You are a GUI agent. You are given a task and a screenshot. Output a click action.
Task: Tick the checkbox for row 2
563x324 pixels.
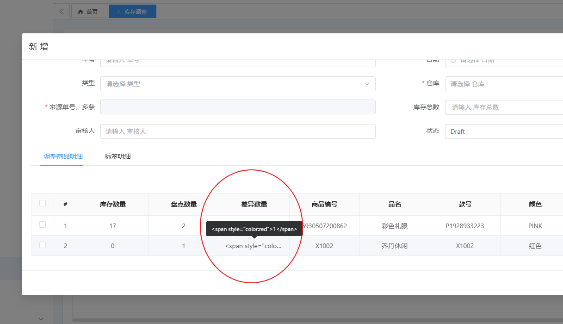[x=43, y=245]
